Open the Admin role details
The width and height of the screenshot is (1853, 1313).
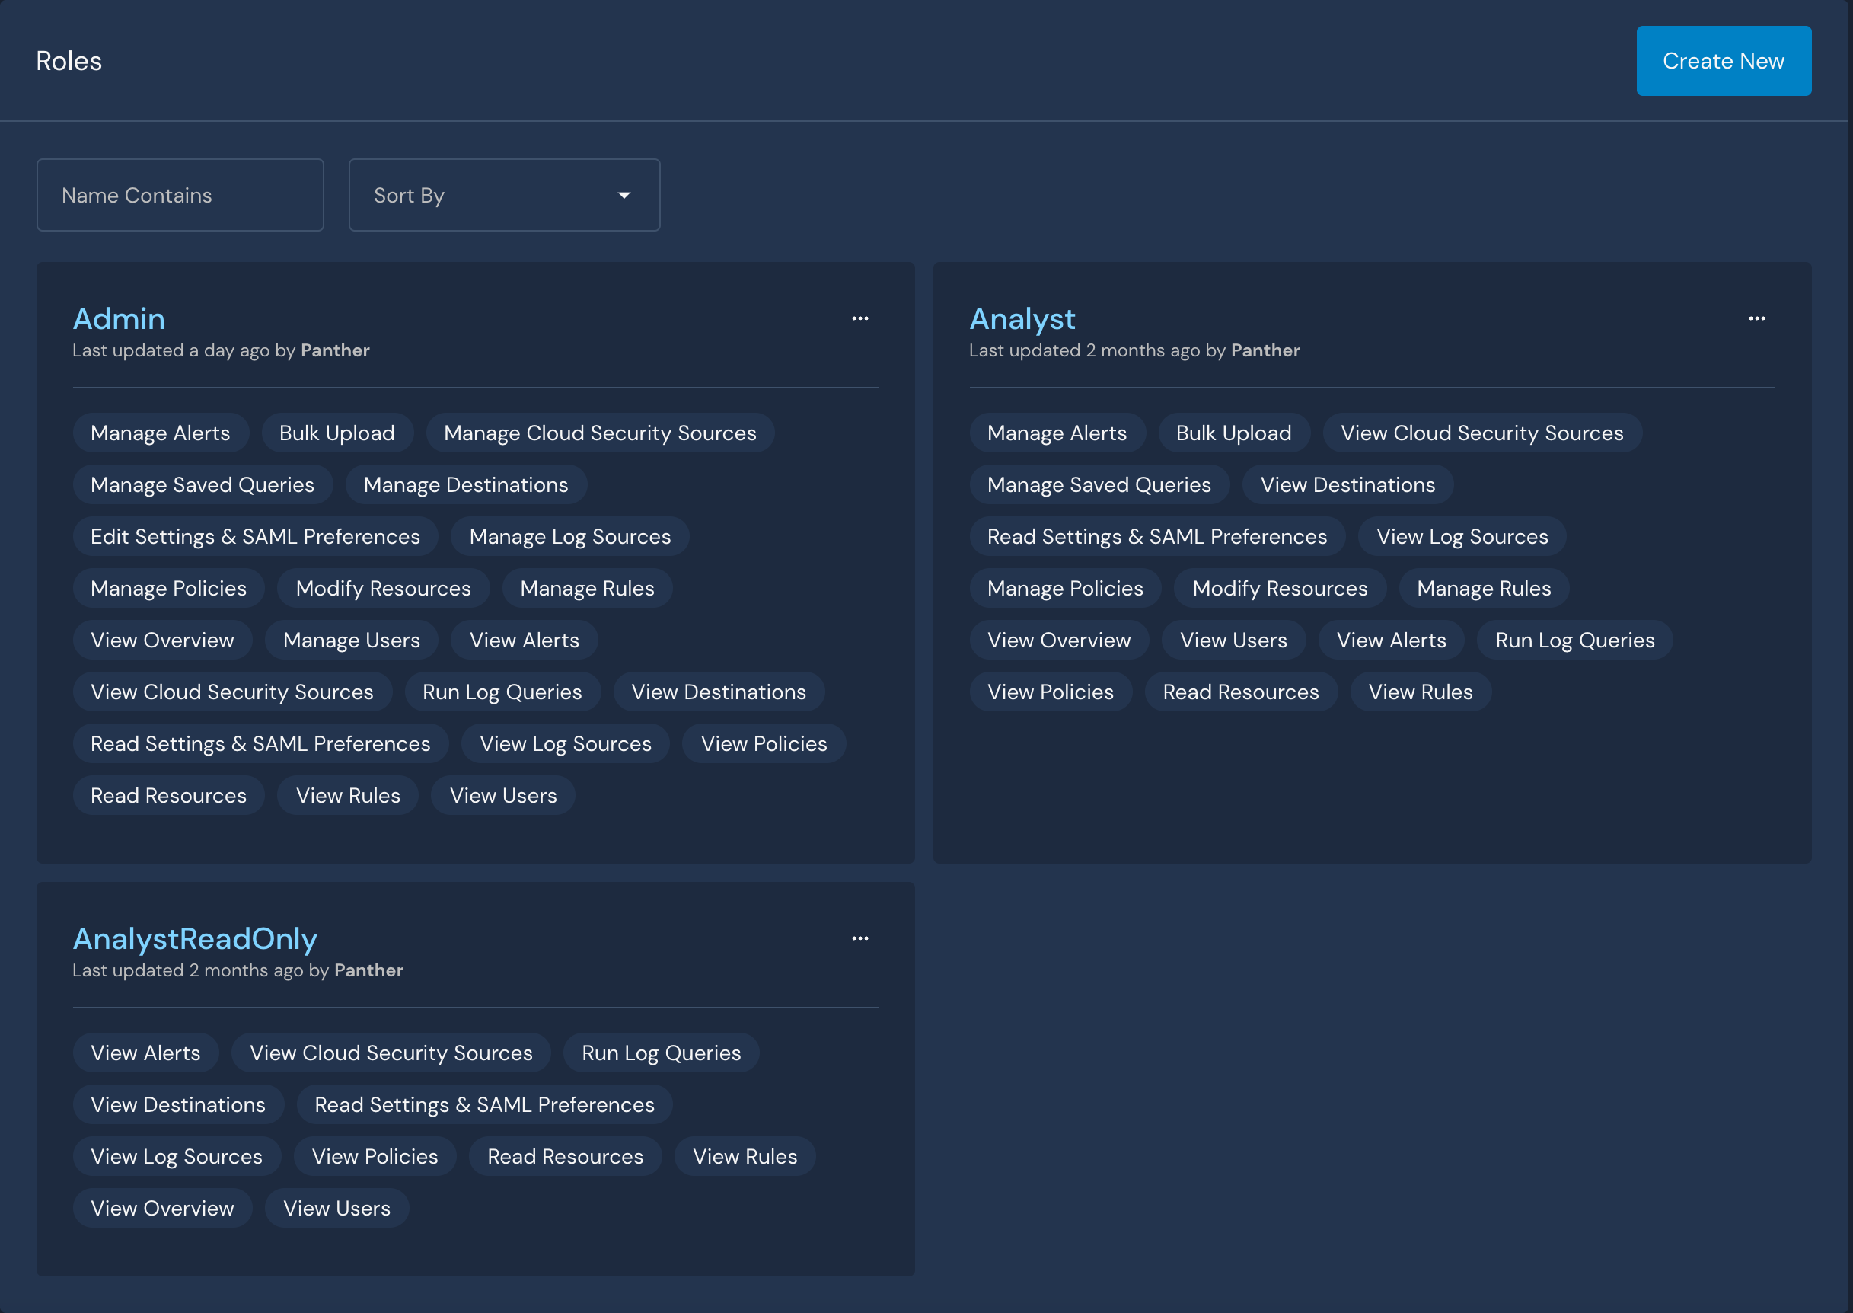point(119,318)
